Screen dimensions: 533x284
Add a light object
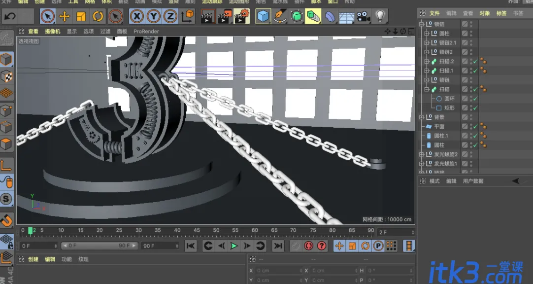tap(380, 16)
